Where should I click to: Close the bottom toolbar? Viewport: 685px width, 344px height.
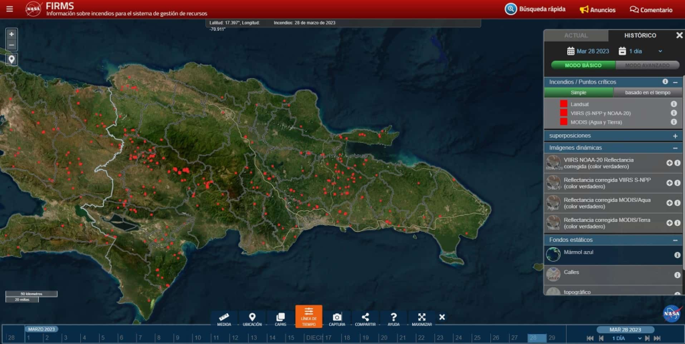(x=442, y=317)
